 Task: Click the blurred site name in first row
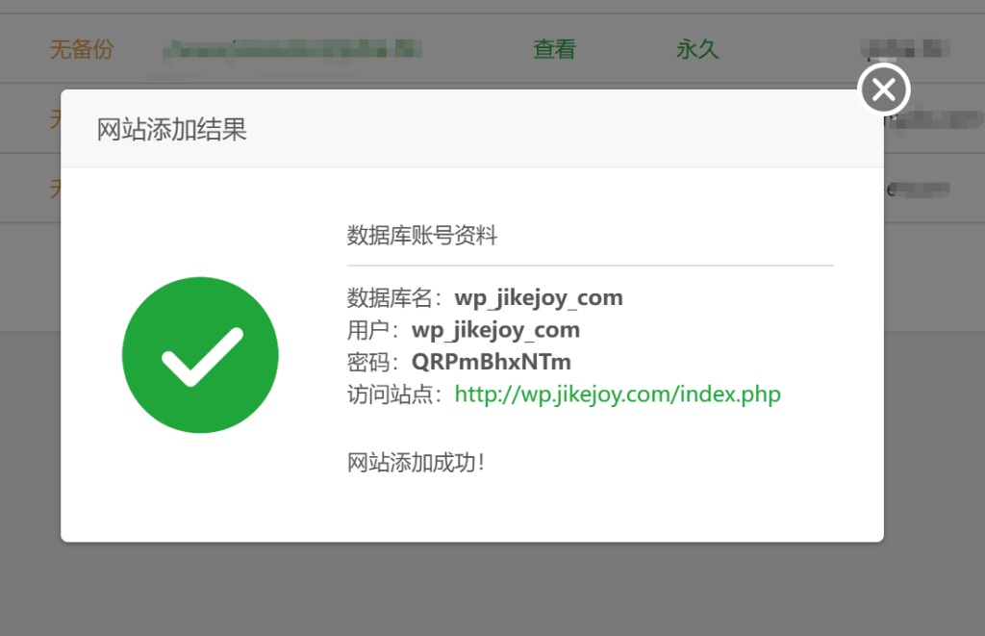pos(292,49)
